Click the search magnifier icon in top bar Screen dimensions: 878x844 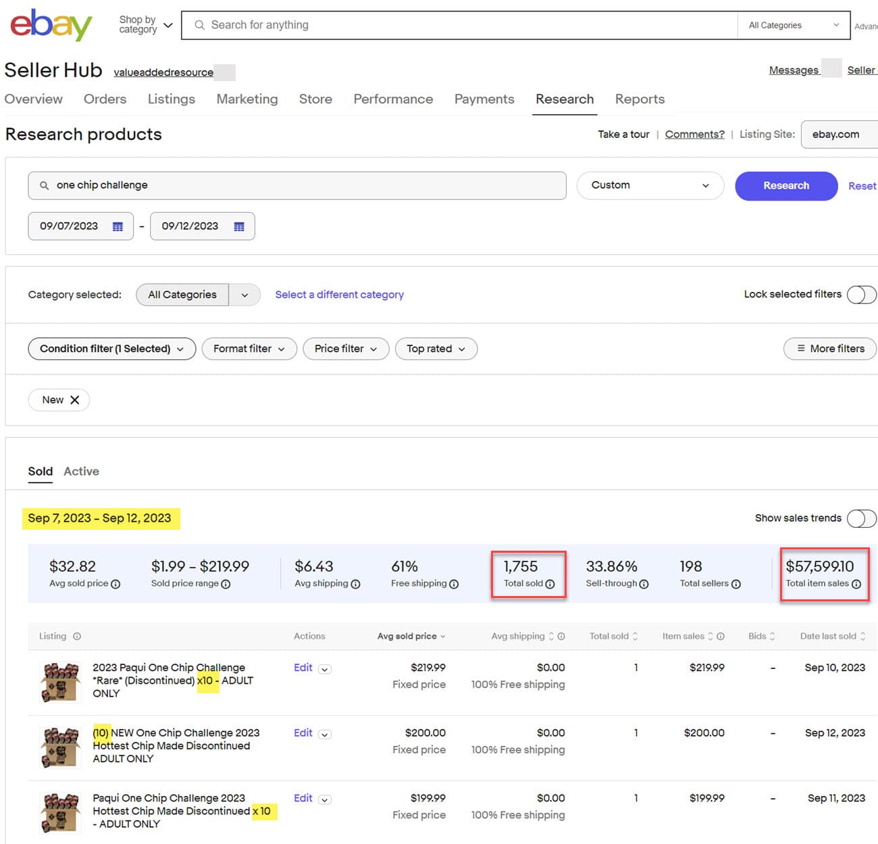(199, 25)
